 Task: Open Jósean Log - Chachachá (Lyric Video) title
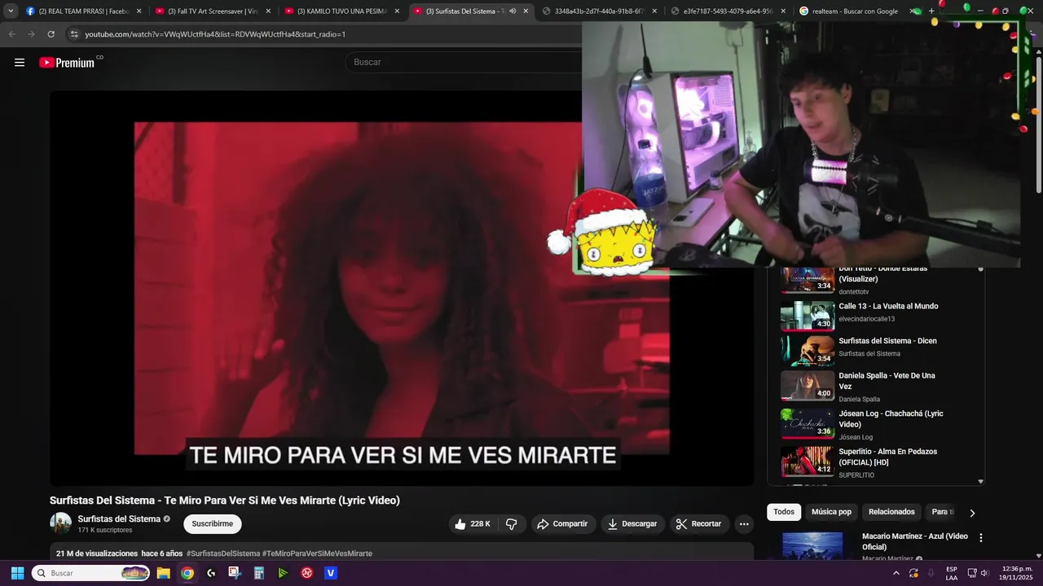891,419
